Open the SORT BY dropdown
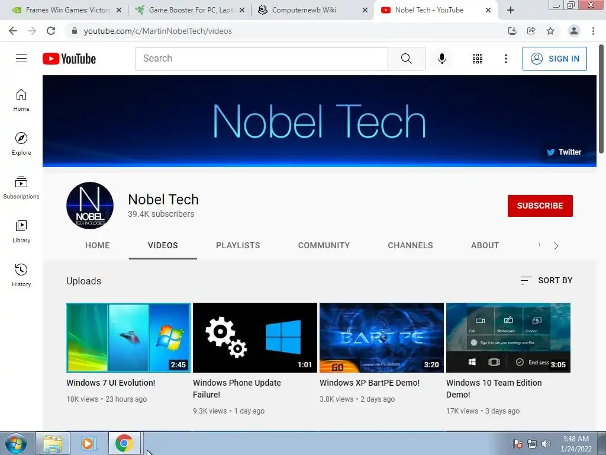This screenshot has height=455, width=606. [546, 280]
